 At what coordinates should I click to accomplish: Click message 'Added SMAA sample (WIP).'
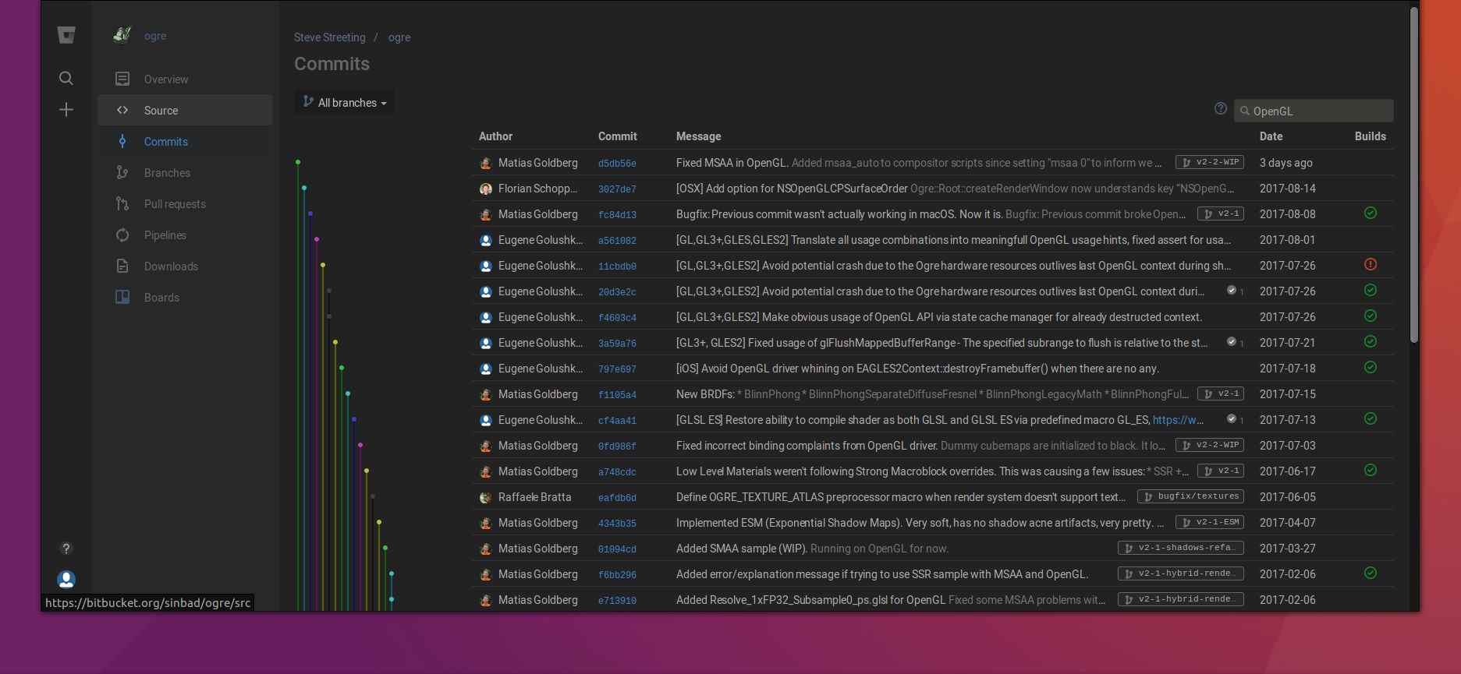(741, 549)
